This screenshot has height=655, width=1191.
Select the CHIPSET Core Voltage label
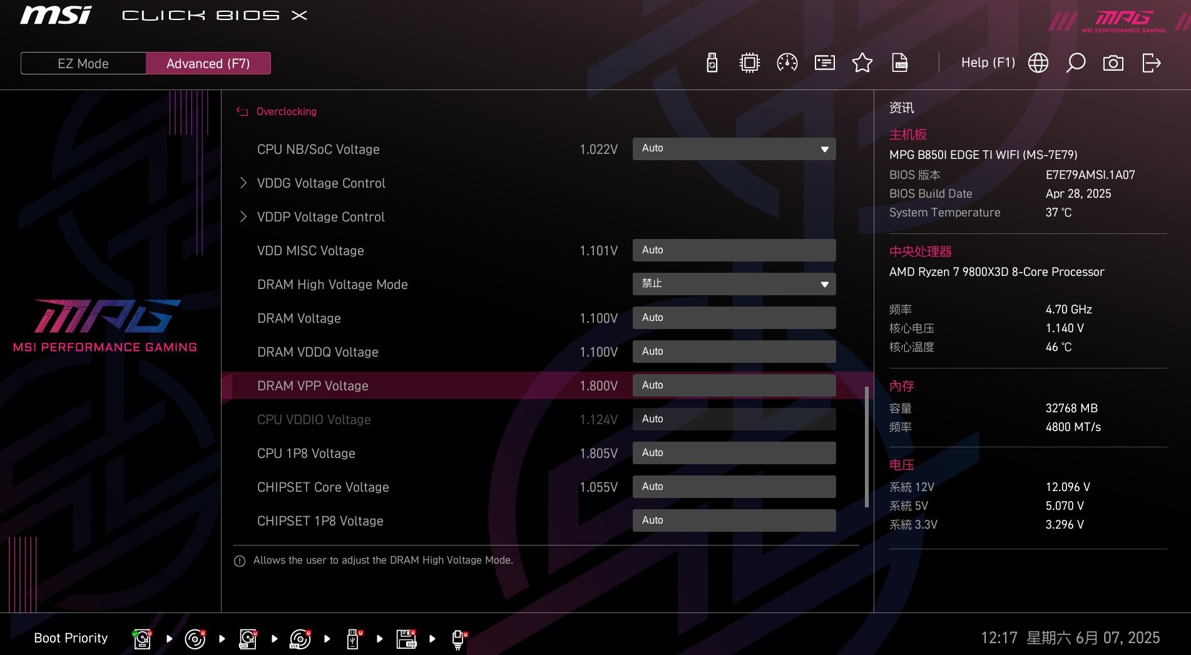323,487
